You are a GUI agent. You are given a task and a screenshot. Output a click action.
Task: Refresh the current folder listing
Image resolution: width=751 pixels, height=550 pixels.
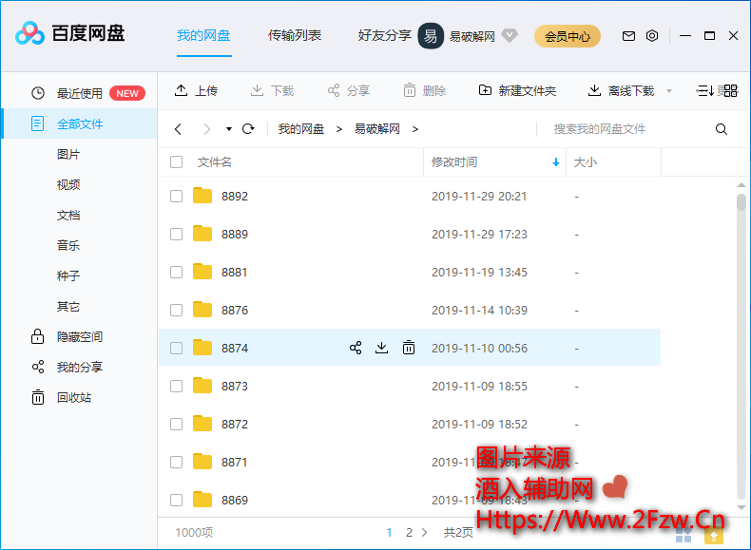248,128
